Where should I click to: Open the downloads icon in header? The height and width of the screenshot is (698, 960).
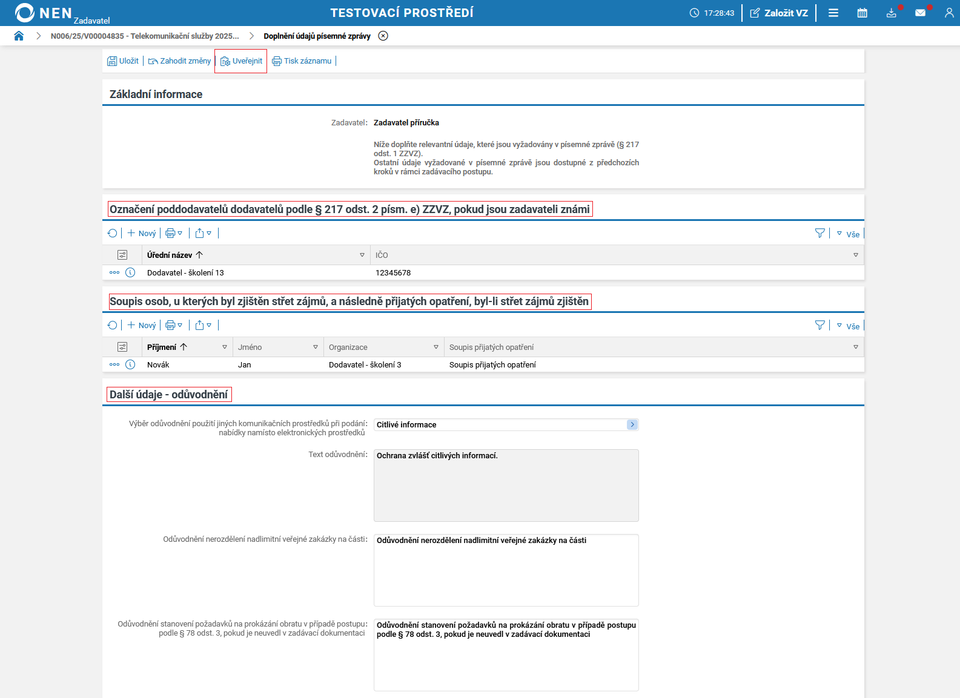click(891, 13)
